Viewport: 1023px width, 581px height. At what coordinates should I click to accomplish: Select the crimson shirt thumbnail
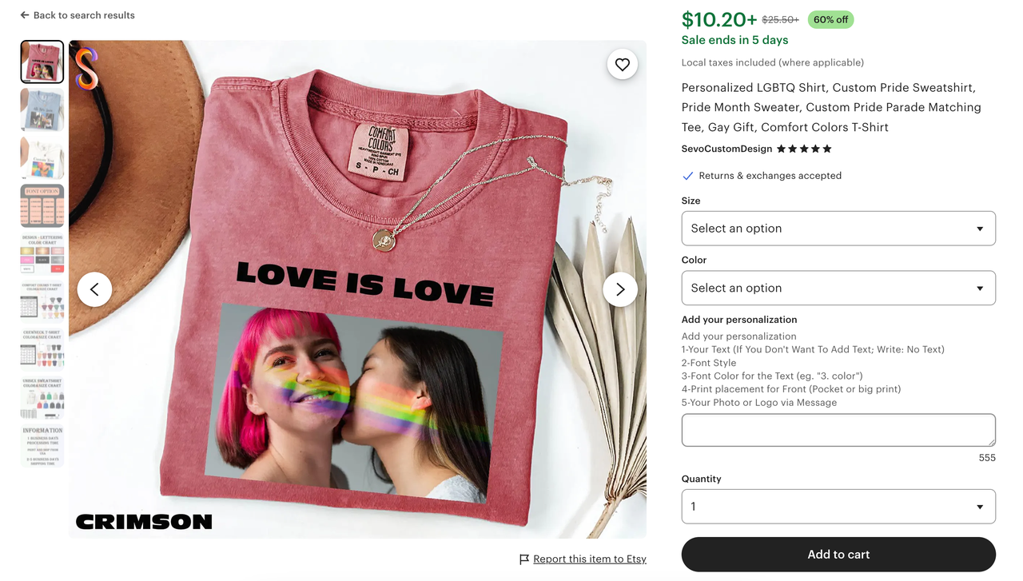(42, 62)
